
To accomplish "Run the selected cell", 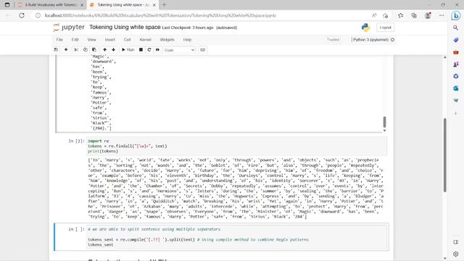I will (x=128, y=50).
